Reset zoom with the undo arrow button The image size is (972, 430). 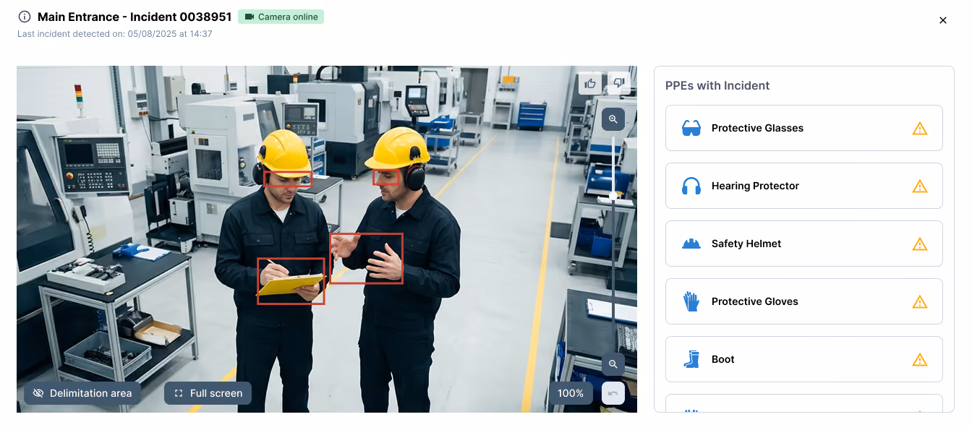click(613, 393)
